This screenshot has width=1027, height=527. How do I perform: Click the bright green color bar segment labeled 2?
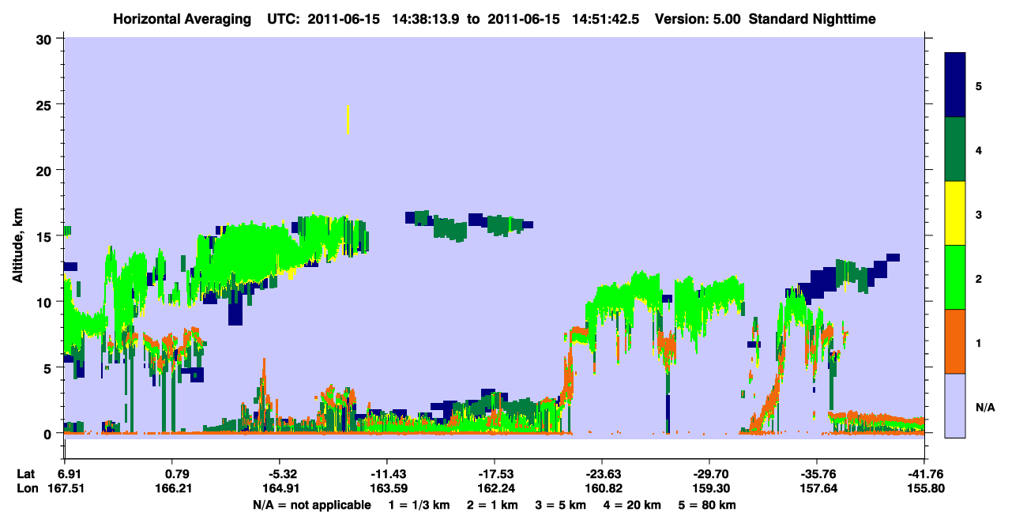(955, 277)
